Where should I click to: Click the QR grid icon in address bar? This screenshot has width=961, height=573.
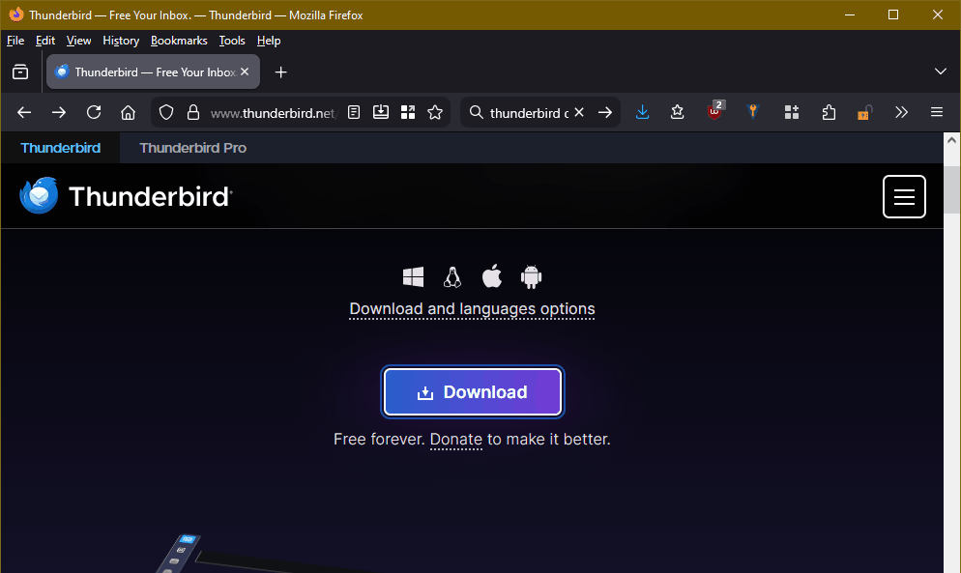tap(408, 112)
